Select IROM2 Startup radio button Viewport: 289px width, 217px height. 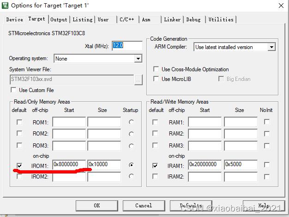tap(131, 176)
